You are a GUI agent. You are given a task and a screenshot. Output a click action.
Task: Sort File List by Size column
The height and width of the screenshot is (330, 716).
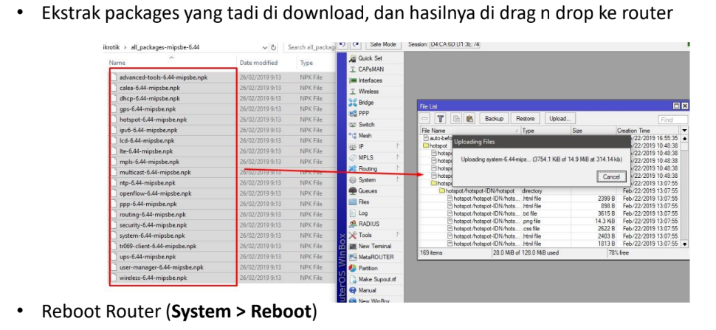tap(593, 131)
